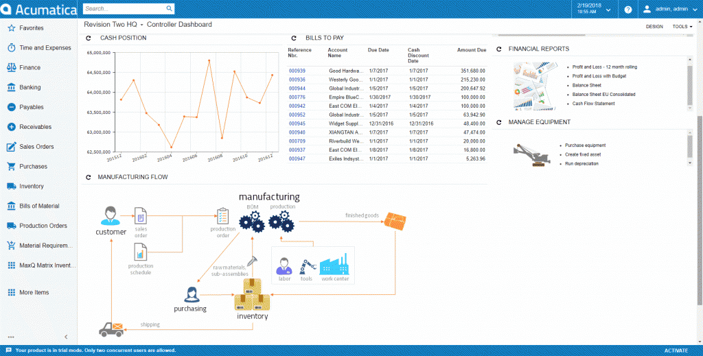Open the Inventory truck icon
703x356 pixels.
tap(11, 187)
